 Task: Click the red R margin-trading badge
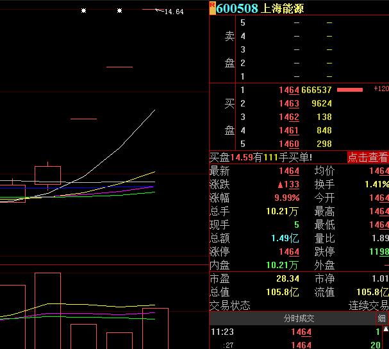coord(212,5)
